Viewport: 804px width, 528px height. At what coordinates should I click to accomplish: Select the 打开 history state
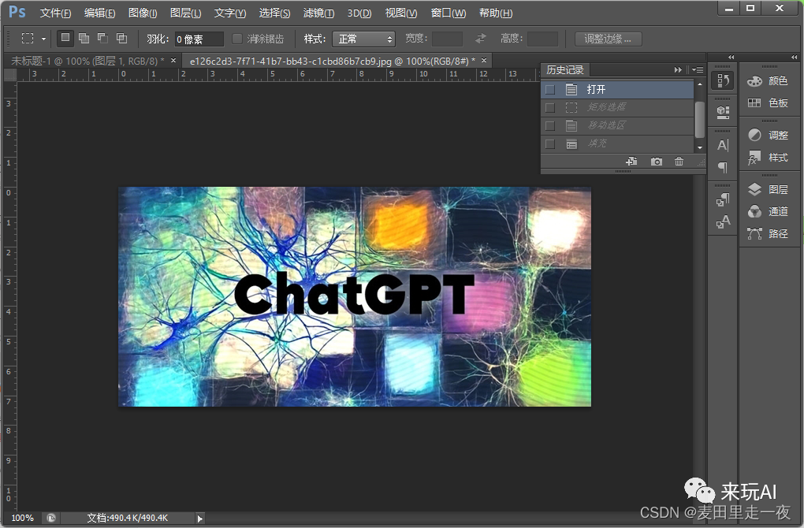point(617,90)
